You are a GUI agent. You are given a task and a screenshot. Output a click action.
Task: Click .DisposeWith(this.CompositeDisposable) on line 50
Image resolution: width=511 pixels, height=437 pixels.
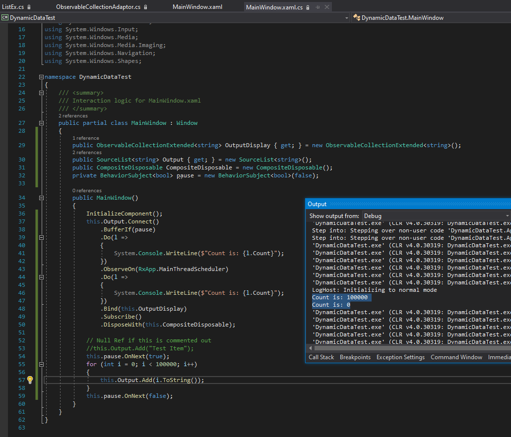[x=168, y=325]
